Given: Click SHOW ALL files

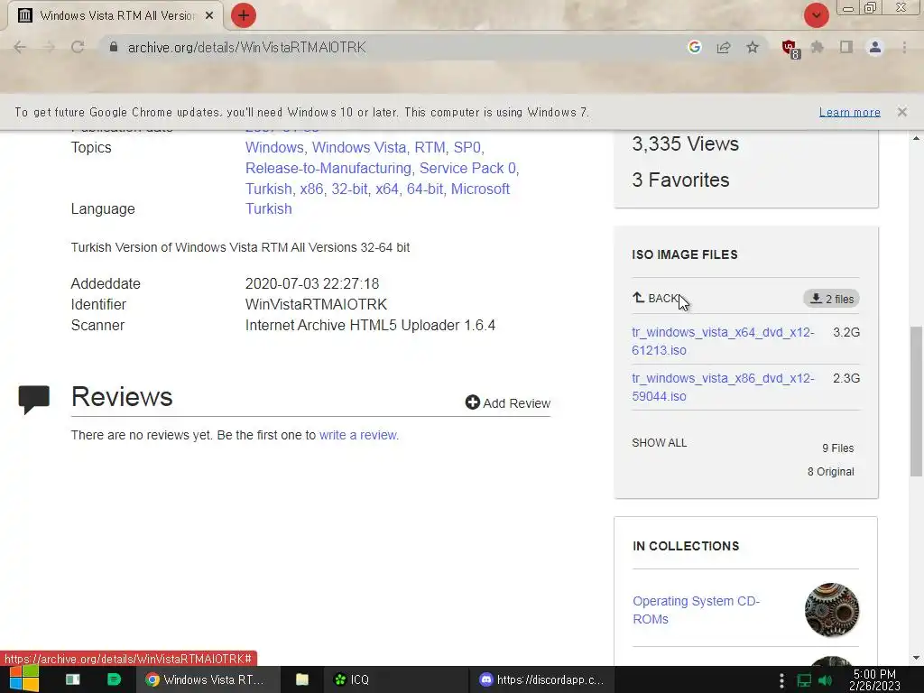Looking at the screenshot, I should pyautogui.click(x=660, y=442).
